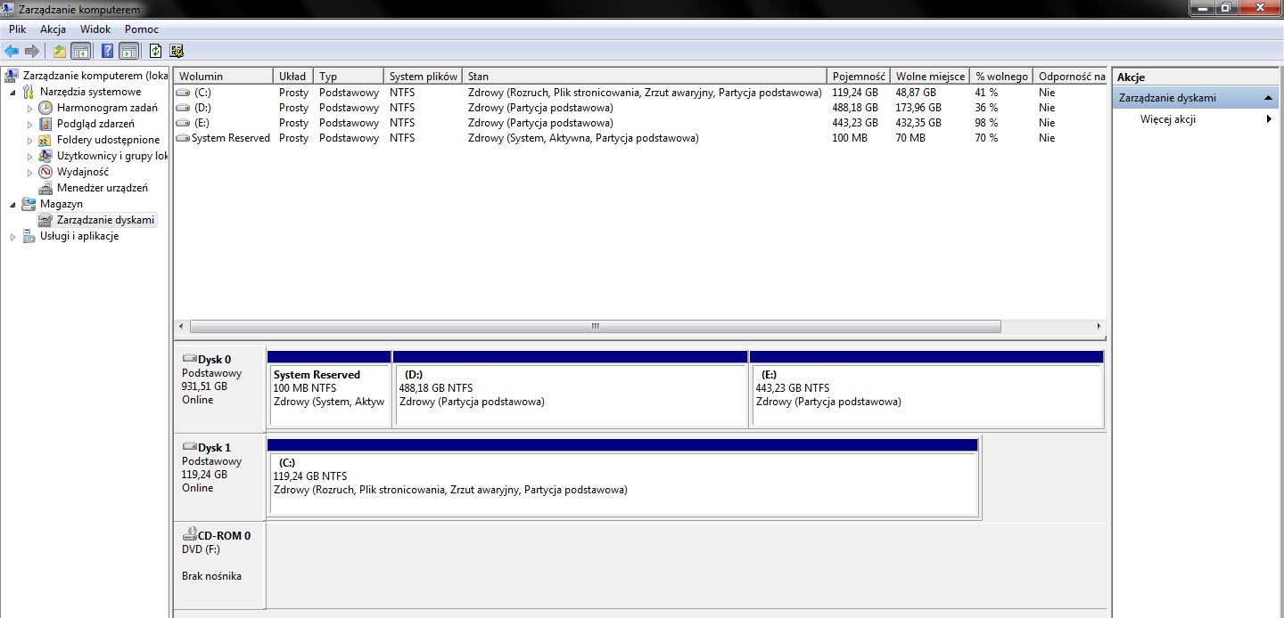Click the Up one level folder icon
Viewport: 1284px width, 618px height.
[60, 51]
